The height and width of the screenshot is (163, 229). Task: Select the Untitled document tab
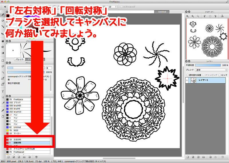coord(162,12)
